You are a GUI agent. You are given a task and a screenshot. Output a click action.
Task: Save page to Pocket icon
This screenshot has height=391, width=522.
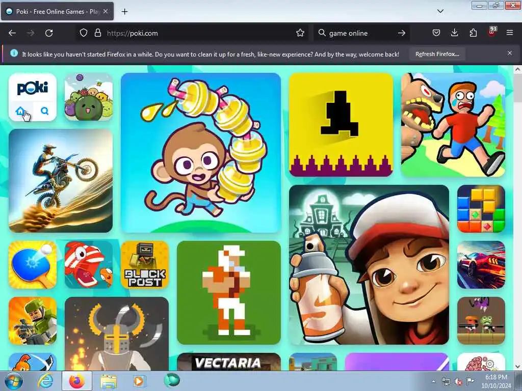pyautogui.click(x=436, y=33)
